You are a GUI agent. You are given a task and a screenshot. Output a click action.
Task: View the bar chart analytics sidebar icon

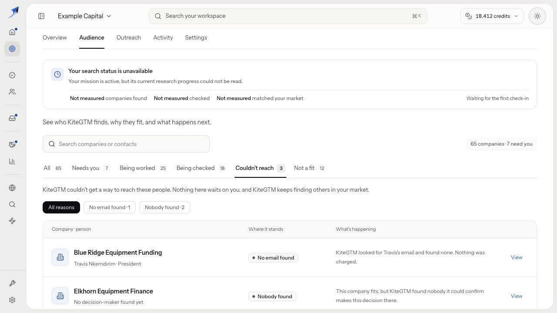click(12, 161)
